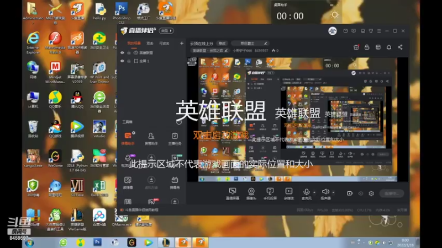Viewport: 442px width, 248px height.
Task: Toggle preview eye icon beside settings gear
Action: [x=361, y=193]
